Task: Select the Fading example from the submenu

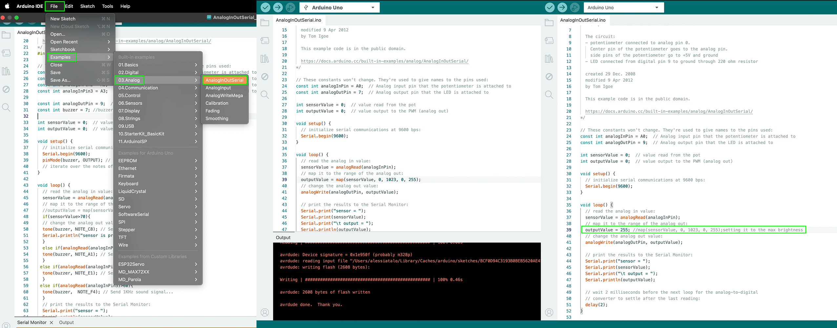Action: pos(213,111)
